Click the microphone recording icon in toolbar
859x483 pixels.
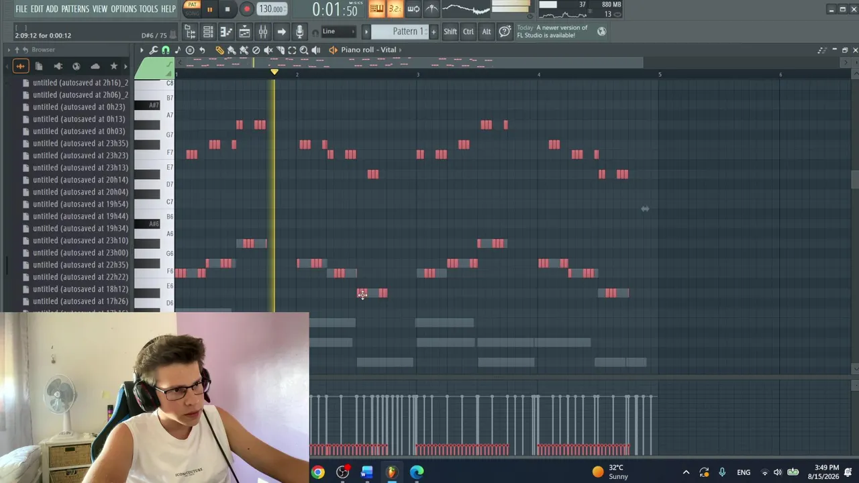(x=299, y=32)
